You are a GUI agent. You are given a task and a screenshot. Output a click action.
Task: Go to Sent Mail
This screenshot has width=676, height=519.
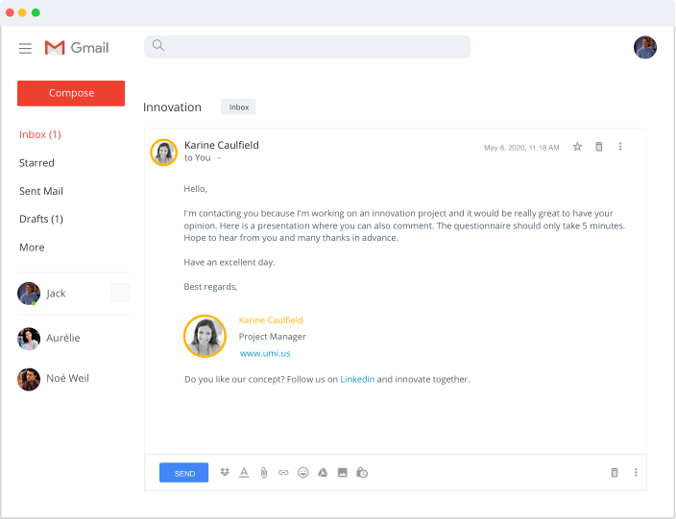click(x=41, y=191)
